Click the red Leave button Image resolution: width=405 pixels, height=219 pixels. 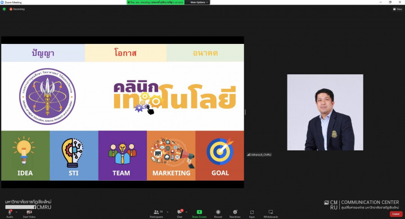(396, 214)
